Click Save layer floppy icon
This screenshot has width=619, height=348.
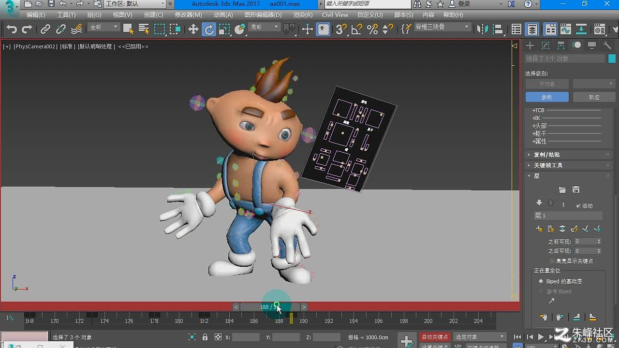click(x=575, y=190)
